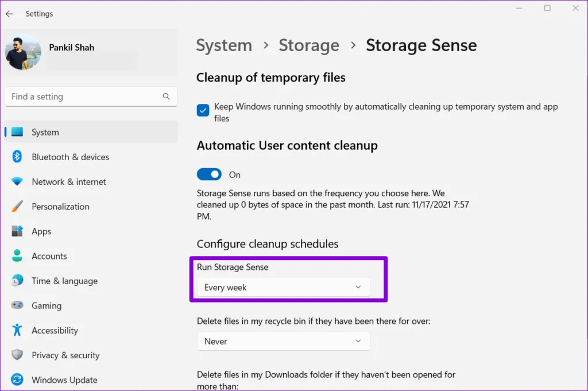Image resolution: width=588 pixels, height=391 pixels.
Task: Click the Gaming controller icon
Action: tap(17, 305)
